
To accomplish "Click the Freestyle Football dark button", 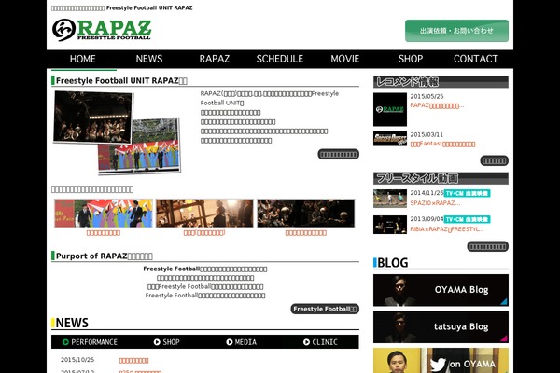I will (325, 309).
